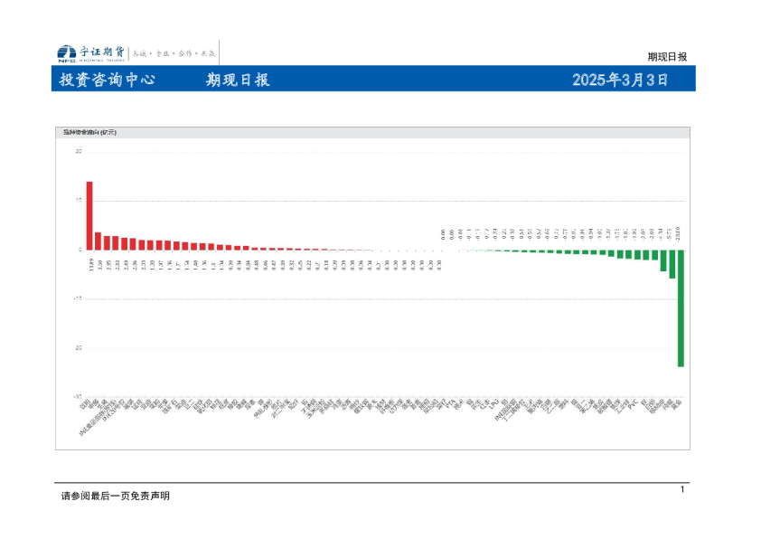Click the bottom y-axis label -30
This screenshot has height=539, width=761.
[x=78, y=396]
